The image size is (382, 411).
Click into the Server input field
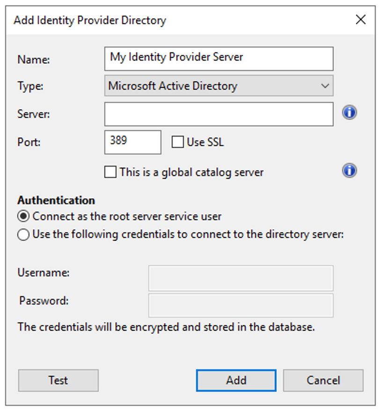219,114
